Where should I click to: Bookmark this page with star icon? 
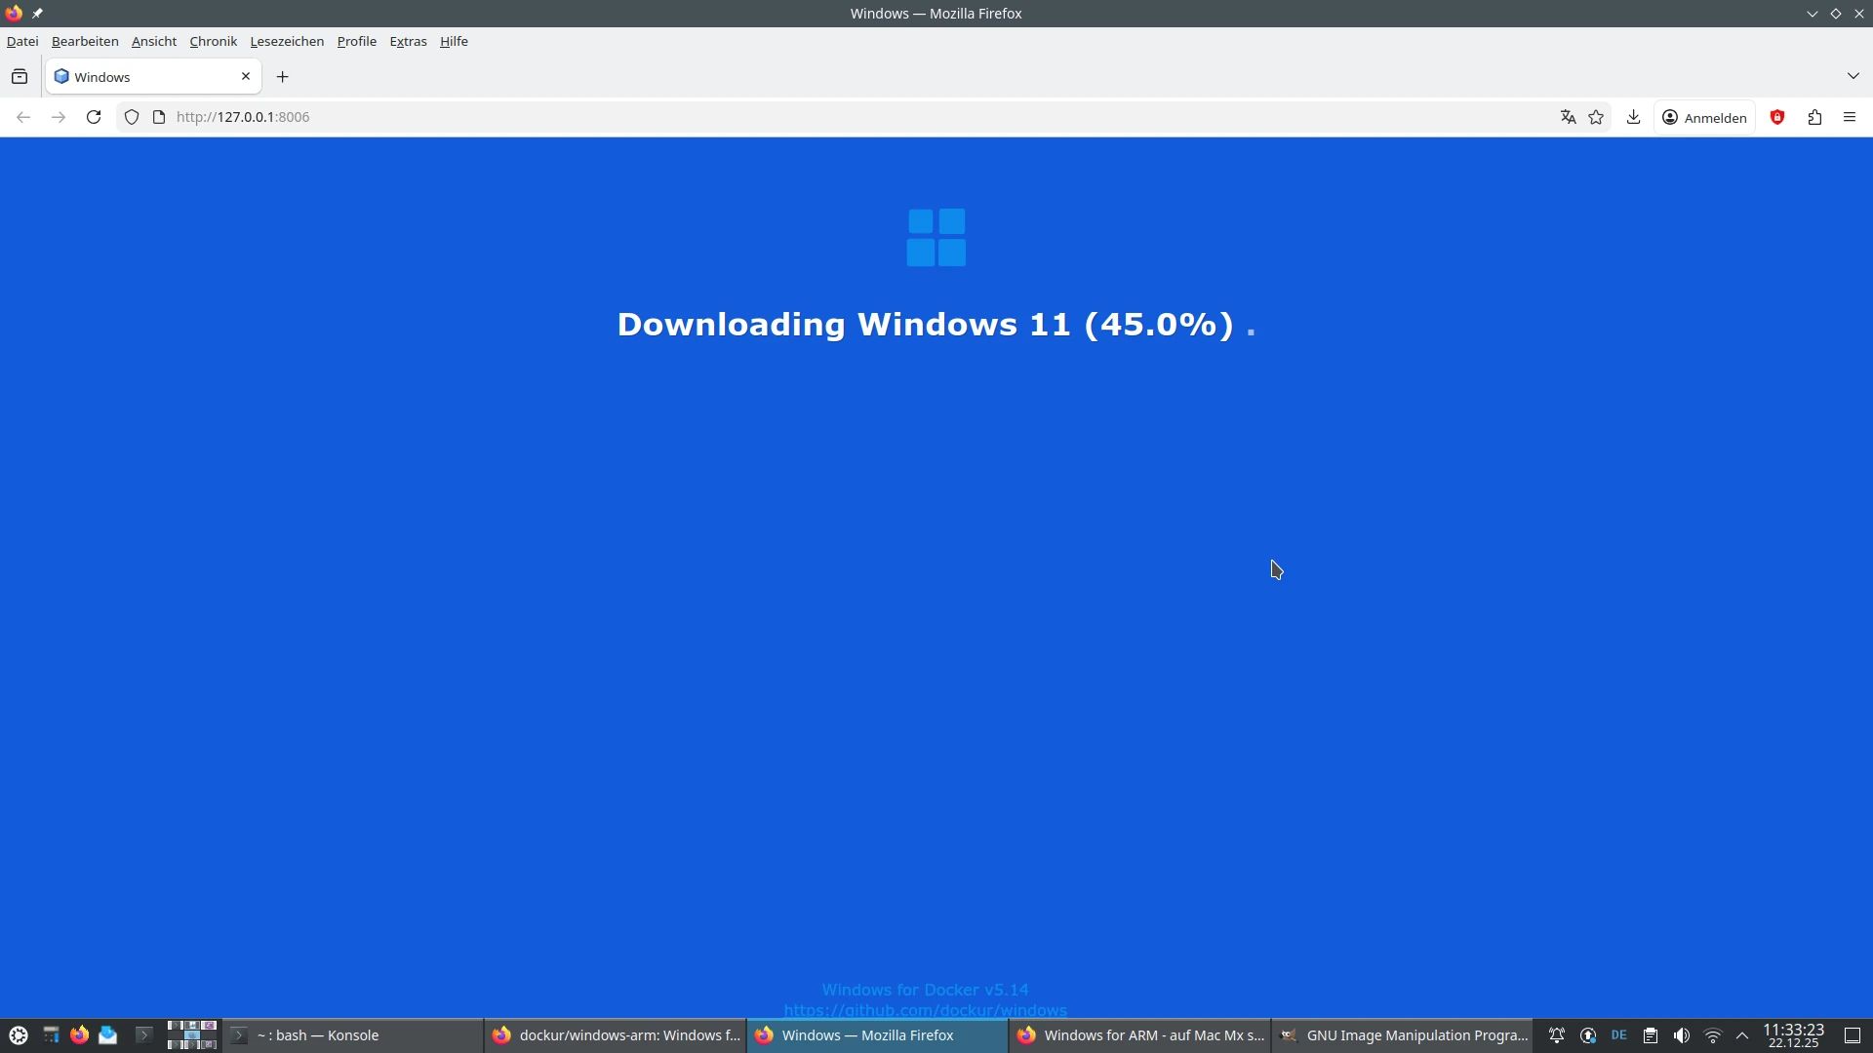click(x=1596, y=117)
